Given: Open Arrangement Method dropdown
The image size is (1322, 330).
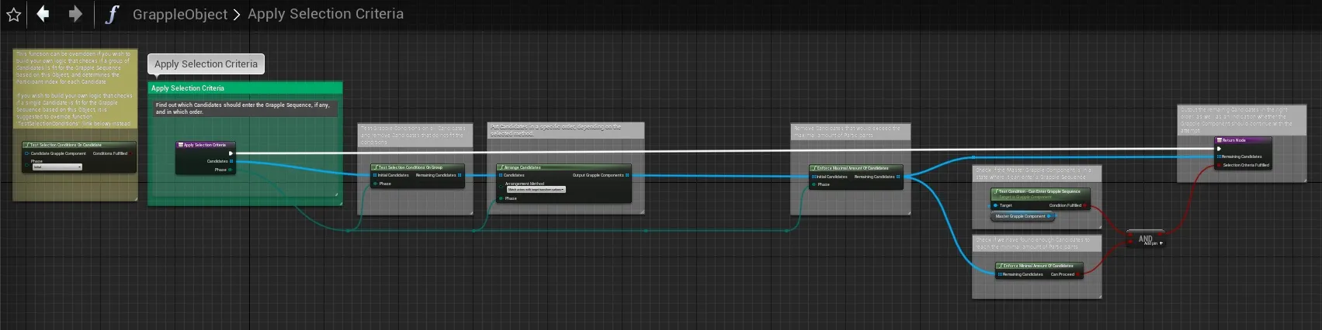Looking at the screenshot, I should pos(536,190).
